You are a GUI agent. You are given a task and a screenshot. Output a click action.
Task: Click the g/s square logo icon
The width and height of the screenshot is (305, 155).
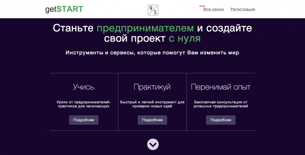click(153, 10)
